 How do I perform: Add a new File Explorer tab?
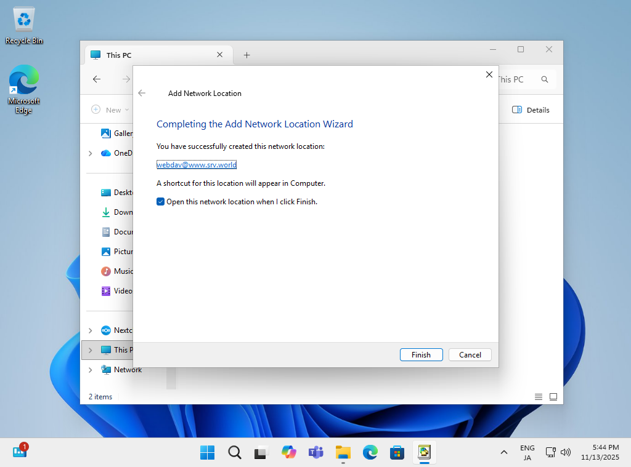246,55
